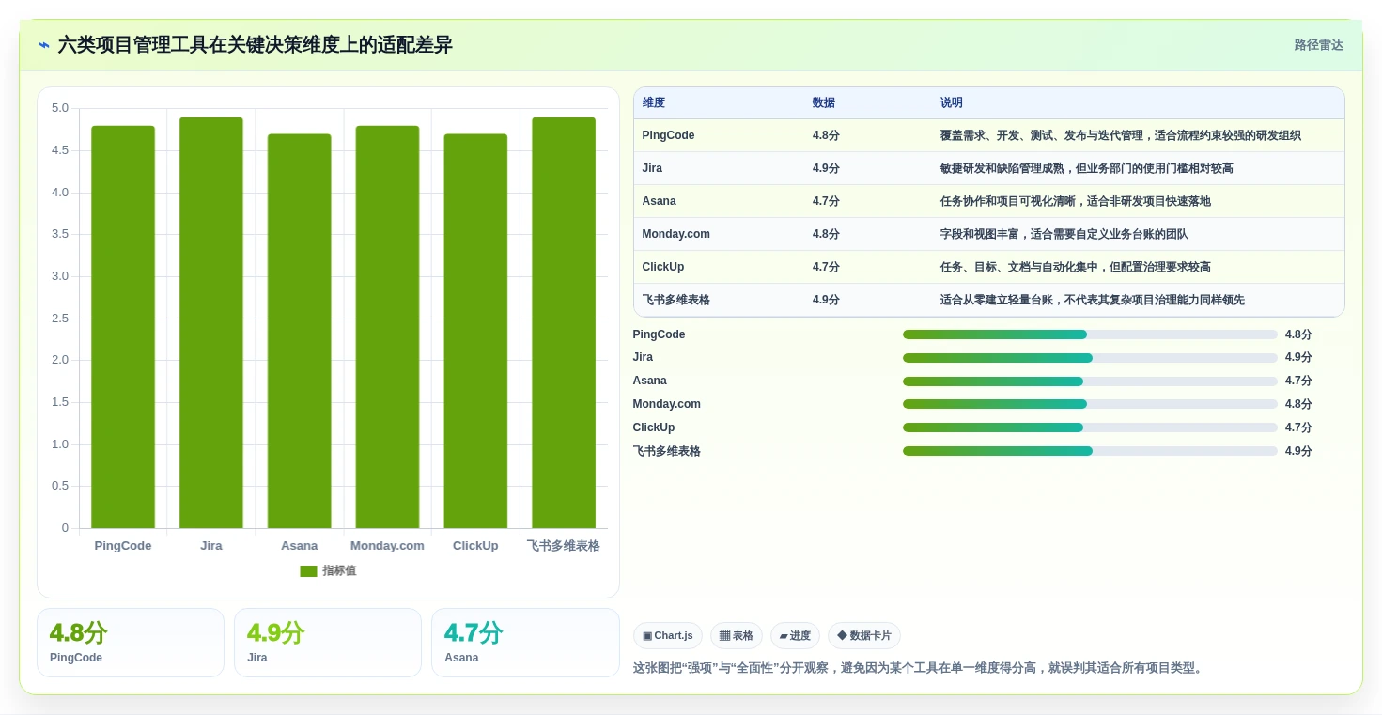Click the Asana progress bar
Image resolution: width=1382 pixels, height=715 pixels.
click(x=1090, y=381)
